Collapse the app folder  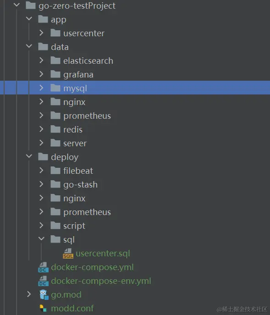(x=29, y=19)
